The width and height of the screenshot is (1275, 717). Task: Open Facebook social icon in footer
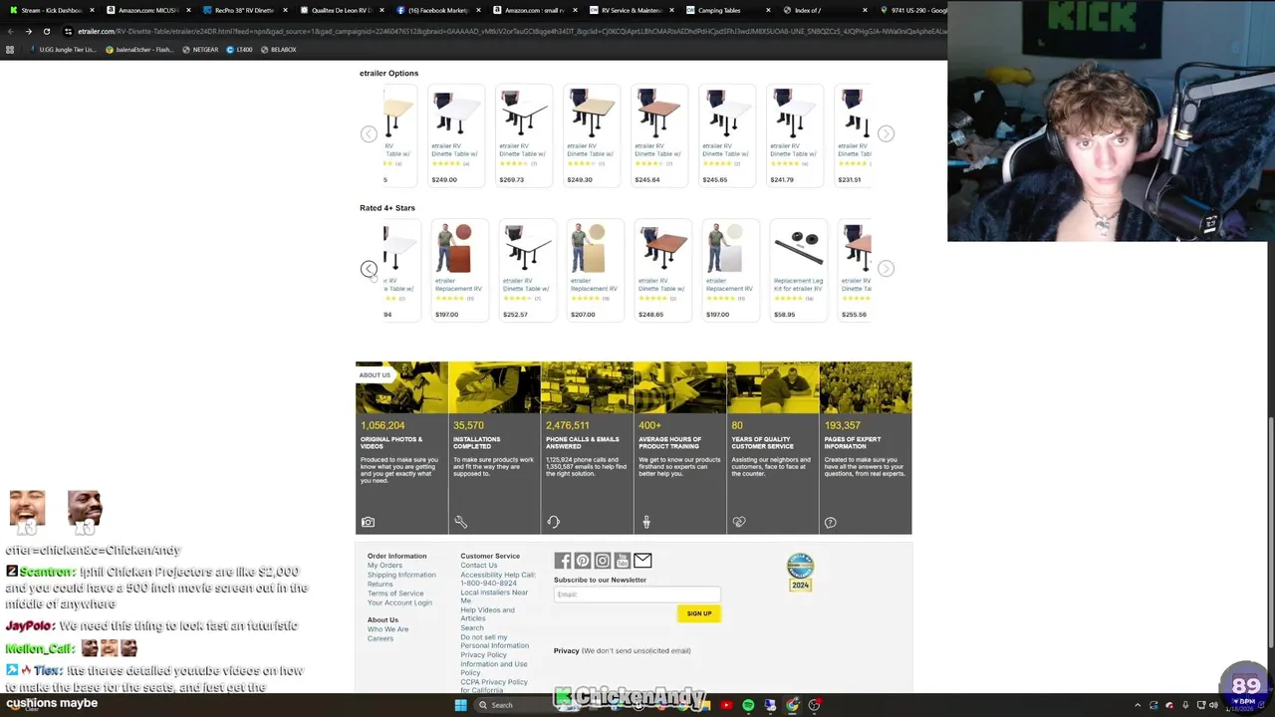tap(563, 561)
